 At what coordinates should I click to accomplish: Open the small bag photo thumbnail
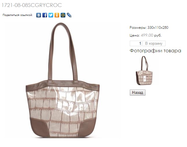coord(144,71)
